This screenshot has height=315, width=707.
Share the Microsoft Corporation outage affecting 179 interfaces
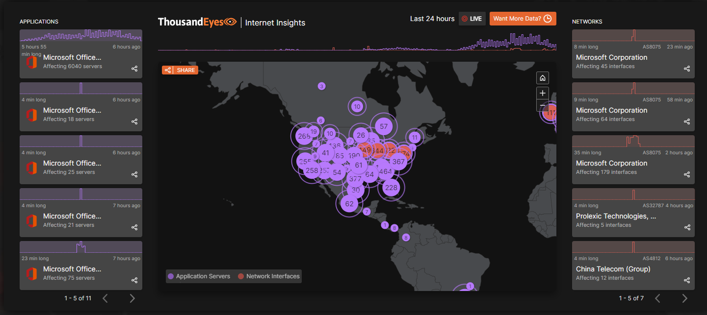687,174
